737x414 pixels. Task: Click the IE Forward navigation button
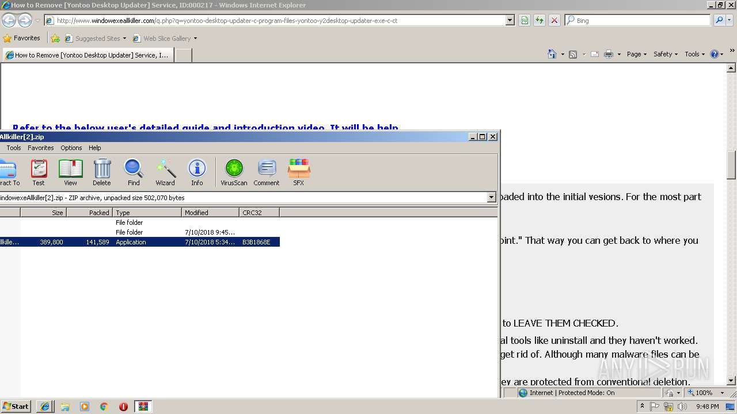[25, 21]
